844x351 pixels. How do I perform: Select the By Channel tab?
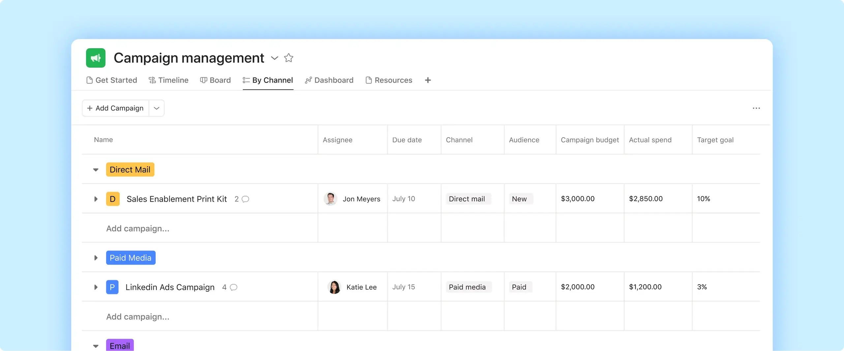click(x=268, y=80)
